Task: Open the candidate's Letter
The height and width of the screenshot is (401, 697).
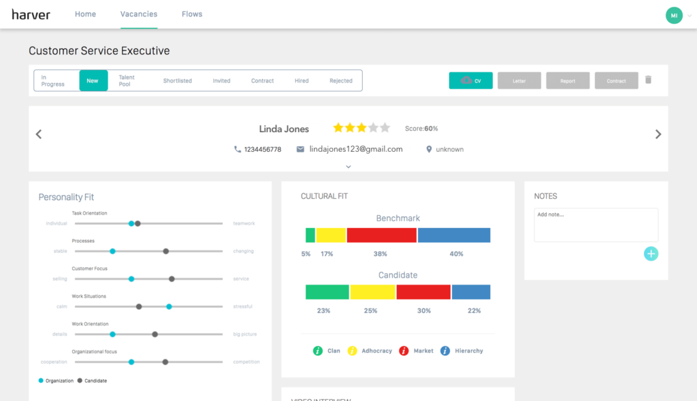Action: (519, 80)
